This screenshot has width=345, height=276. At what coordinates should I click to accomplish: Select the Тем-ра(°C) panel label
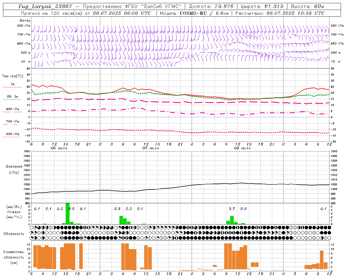click(x=13, y=76)
